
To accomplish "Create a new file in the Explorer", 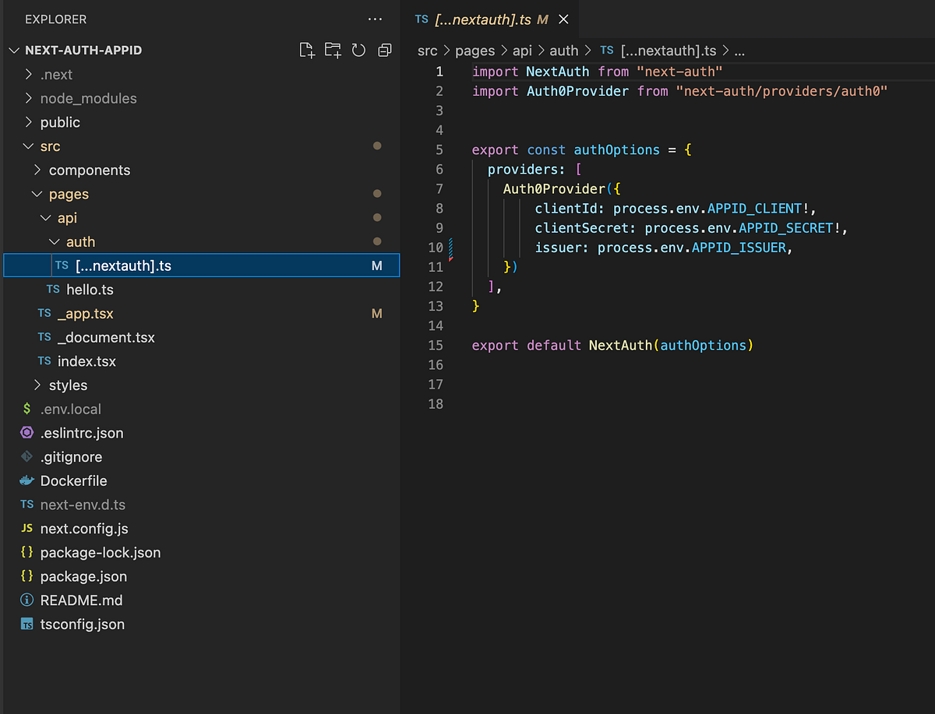I will (x=307, y=49).
